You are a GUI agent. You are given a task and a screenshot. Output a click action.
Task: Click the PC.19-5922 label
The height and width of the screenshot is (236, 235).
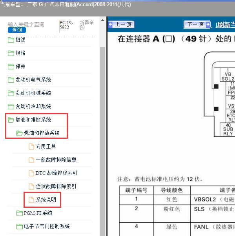pyautogui.click(x=66, y=25)
